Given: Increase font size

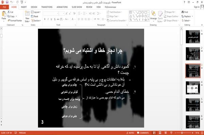Looking at the screenshot, I should click(x=67, y=14).
